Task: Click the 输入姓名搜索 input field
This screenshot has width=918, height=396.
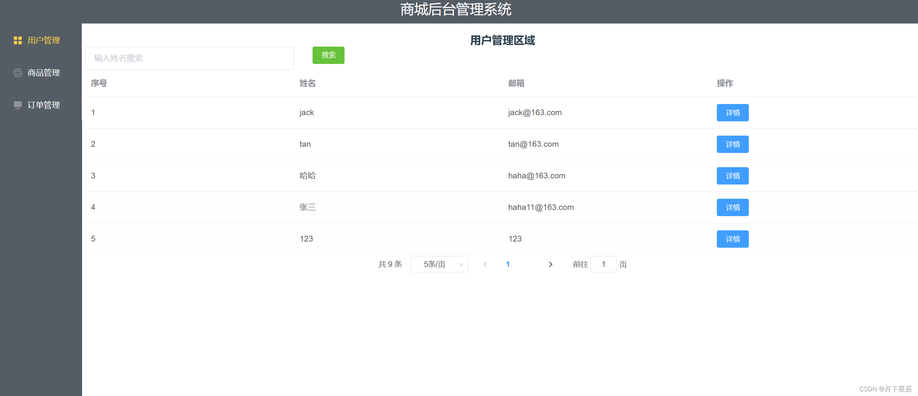Action: (189, 58)
